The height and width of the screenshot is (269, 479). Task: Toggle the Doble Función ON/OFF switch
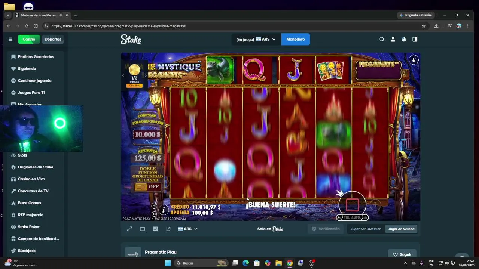click(x=147, y=187)
